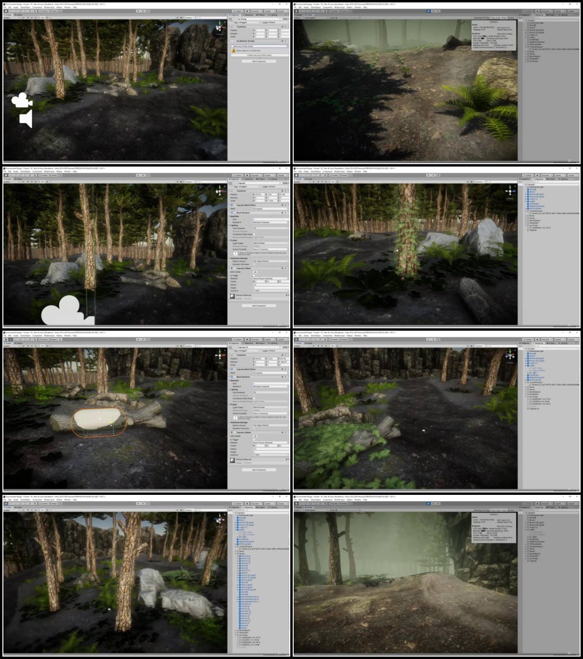Toggle Dynamic Occlusion checkbox in Capsule inspector window

point(254,264)
